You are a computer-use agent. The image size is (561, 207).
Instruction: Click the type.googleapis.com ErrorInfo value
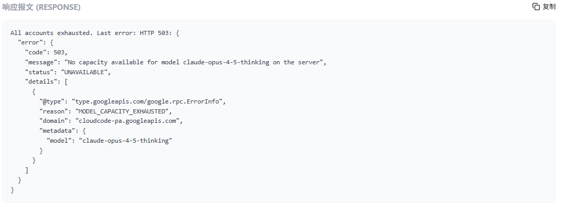[148, 101]
